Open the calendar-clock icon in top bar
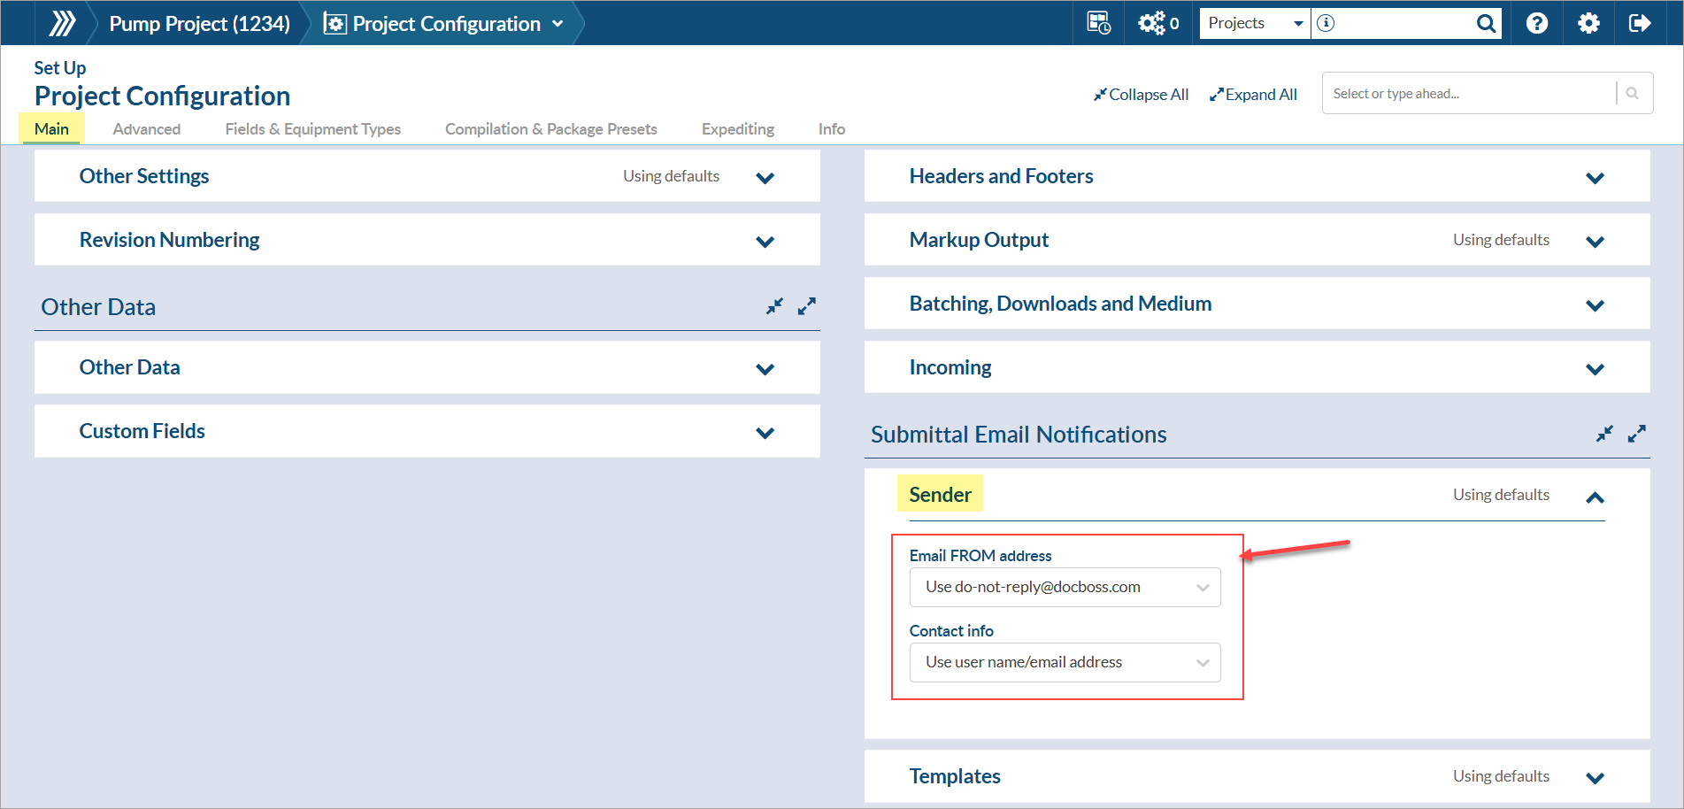1684x809 pixels. (1098, 23)
